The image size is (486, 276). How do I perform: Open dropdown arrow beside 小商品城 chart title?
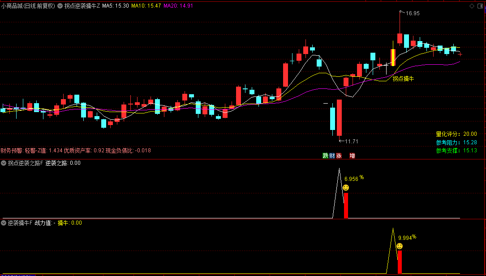click(x=60, y=5)
